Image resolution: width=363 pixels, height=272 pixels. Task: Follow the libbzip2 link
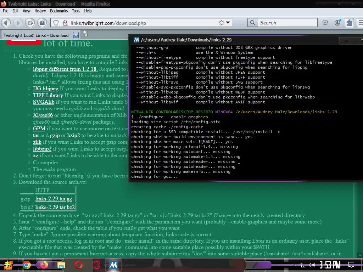coord(42,149)
